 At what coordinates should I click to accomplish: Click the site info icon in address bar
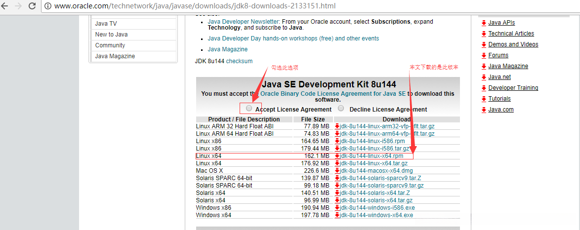pos(47,6)
